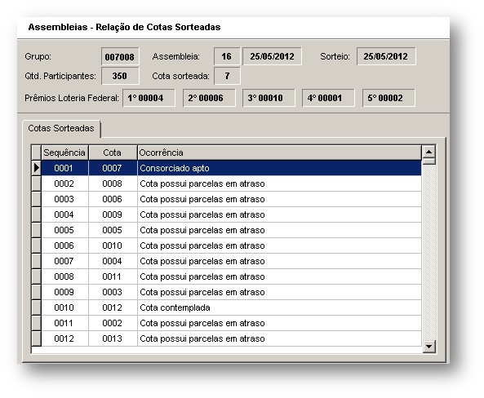Select the Consorciado apto occurrence cell
Viewport: 484px width, 398px height.
(x=279, y=168)
